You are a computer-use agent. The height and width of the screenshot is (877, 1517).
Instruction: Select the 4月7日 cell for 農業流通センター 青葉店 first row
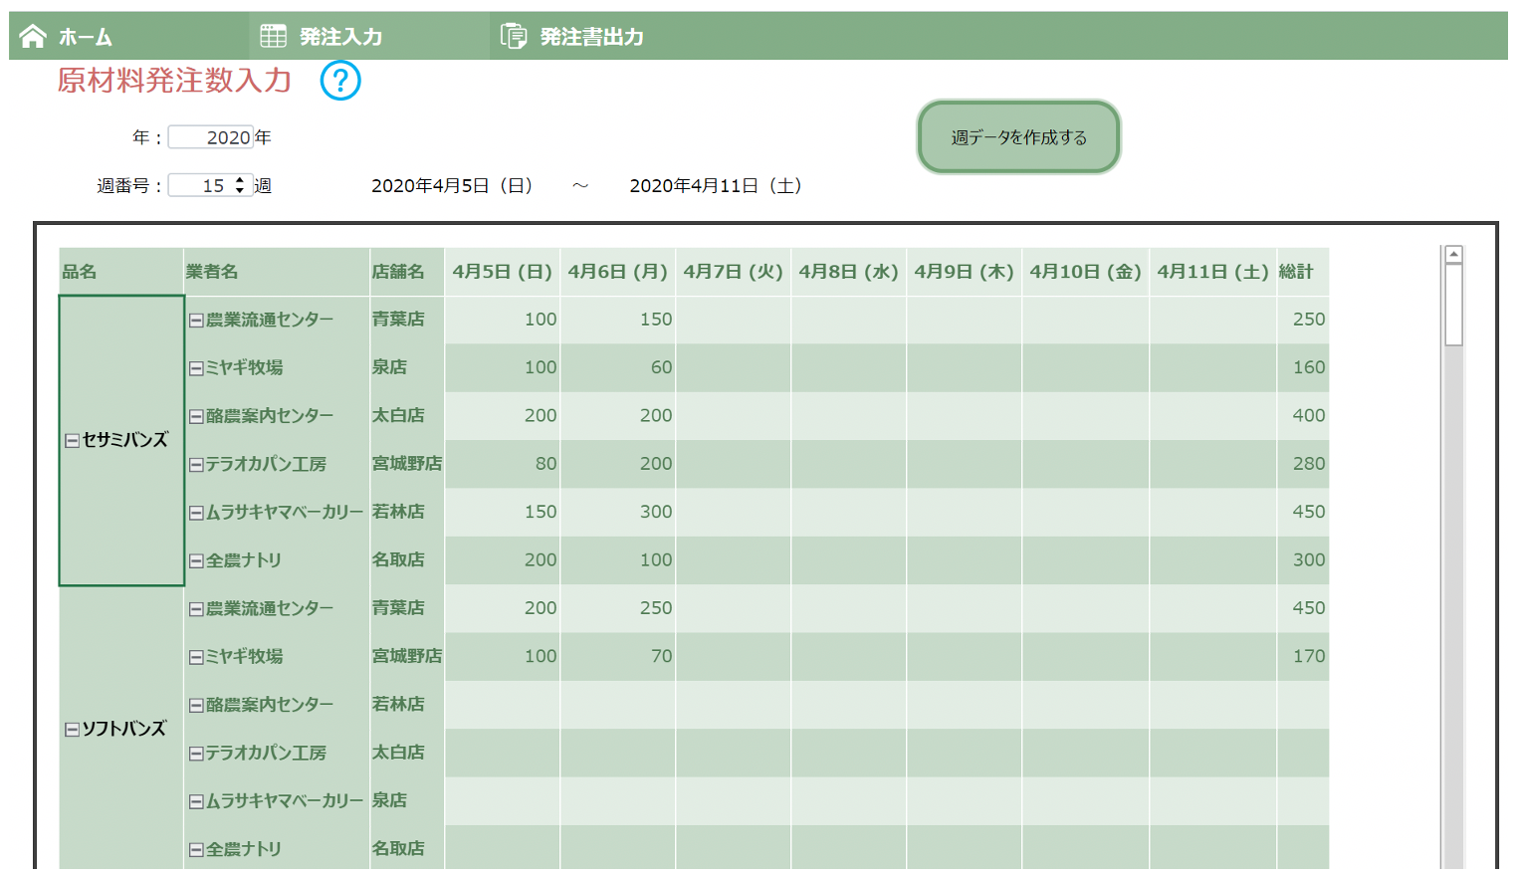733,320
